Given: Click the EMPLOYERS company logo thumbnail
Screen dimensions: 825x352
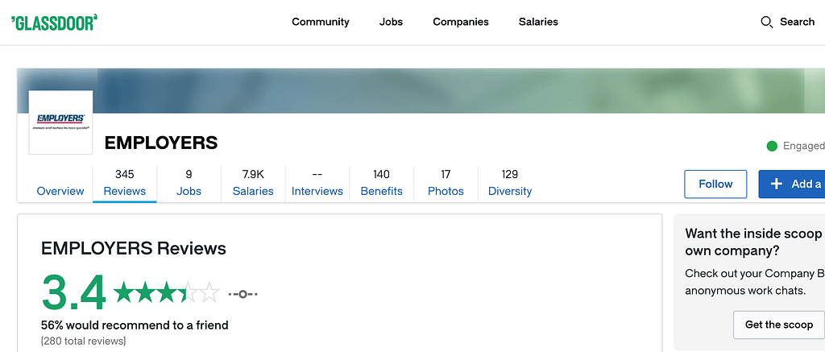Looking at the screenshot, I should (60, 122).
